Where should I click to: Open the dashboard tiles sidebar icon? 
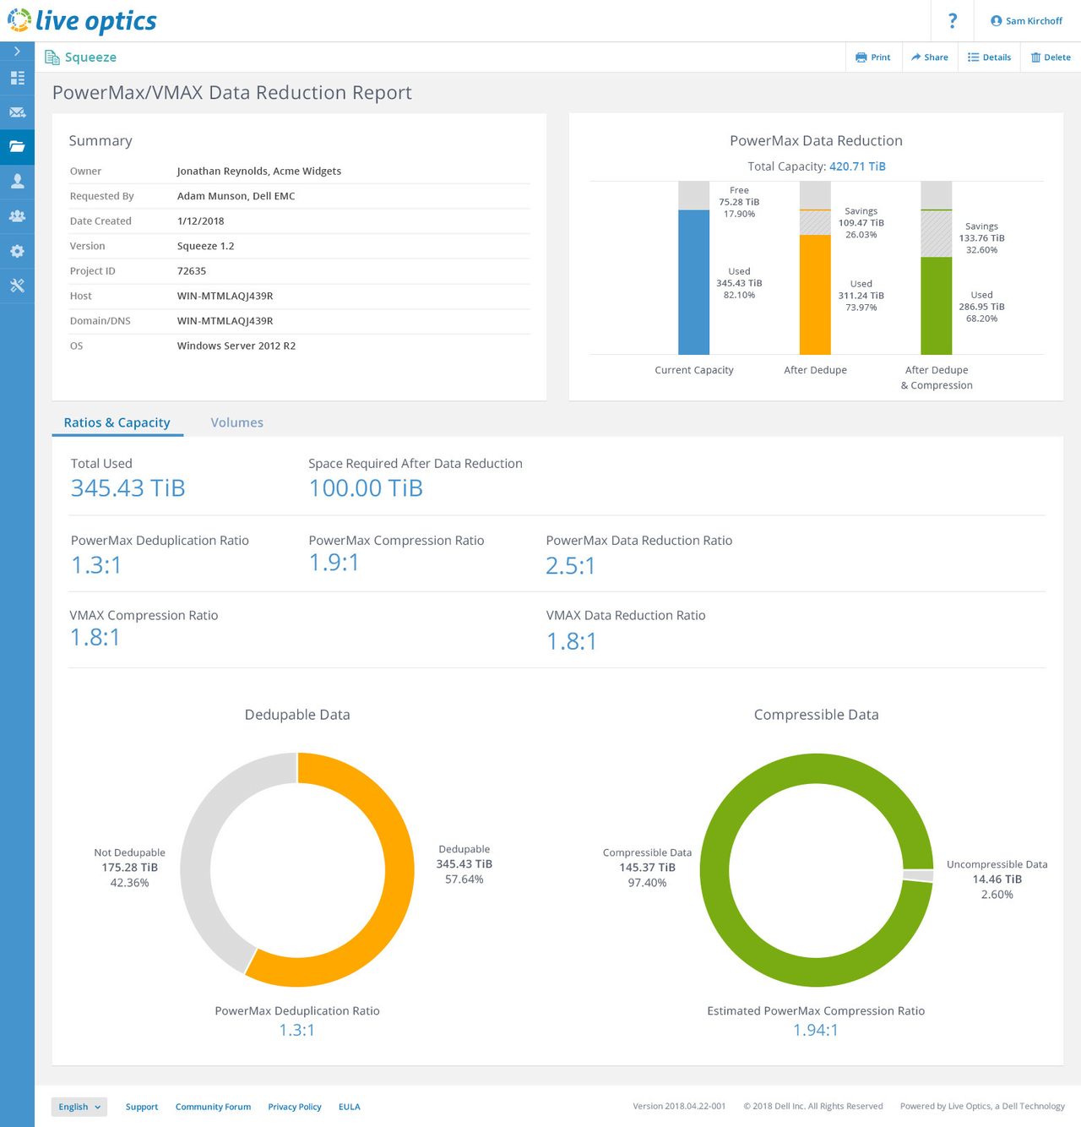pos(17,78)
